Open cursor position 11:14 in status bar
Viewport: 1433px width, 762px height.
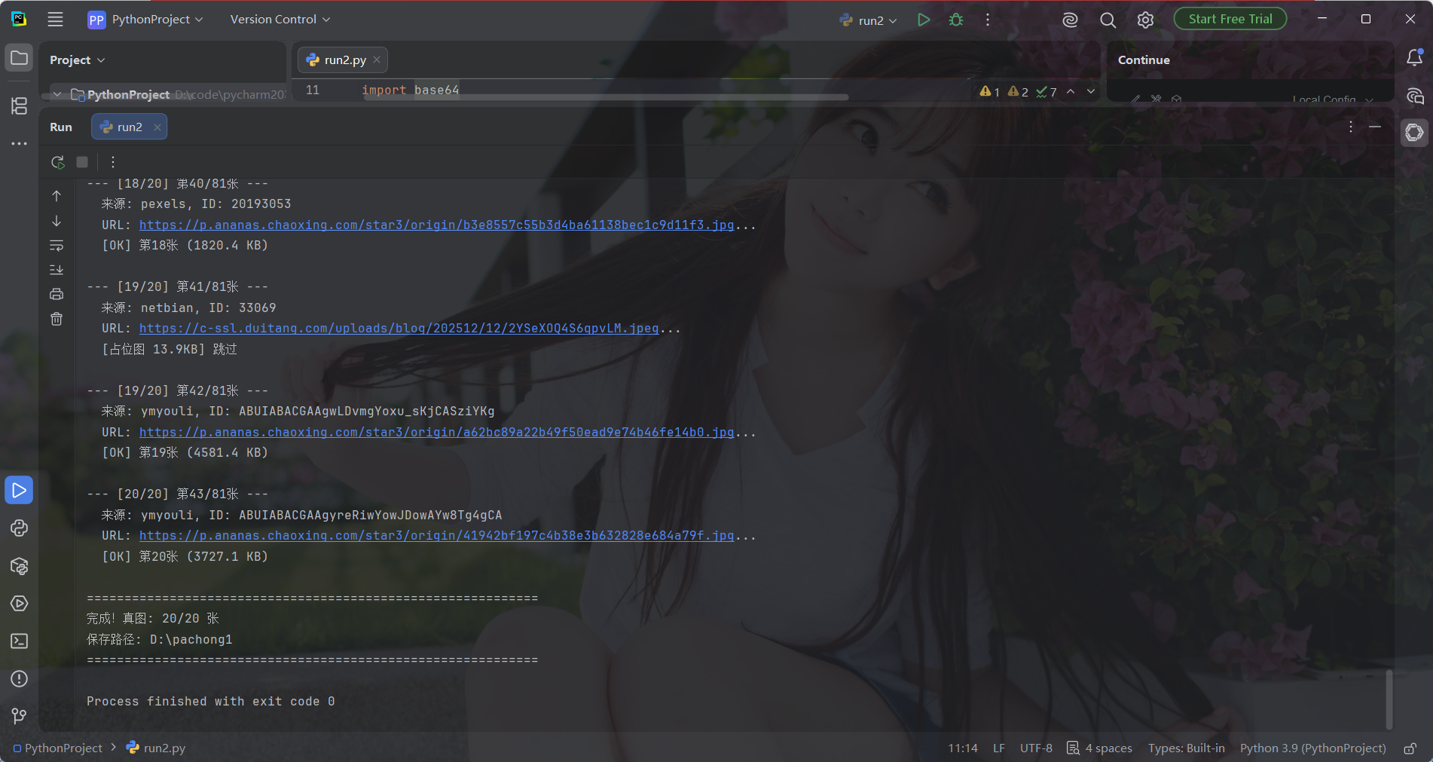[x=962, y=748]
